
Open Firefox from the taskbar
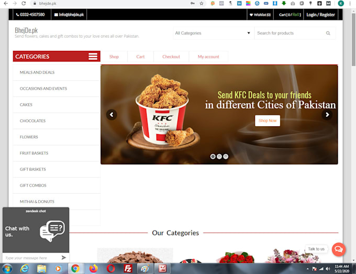(x=93, y=269)
